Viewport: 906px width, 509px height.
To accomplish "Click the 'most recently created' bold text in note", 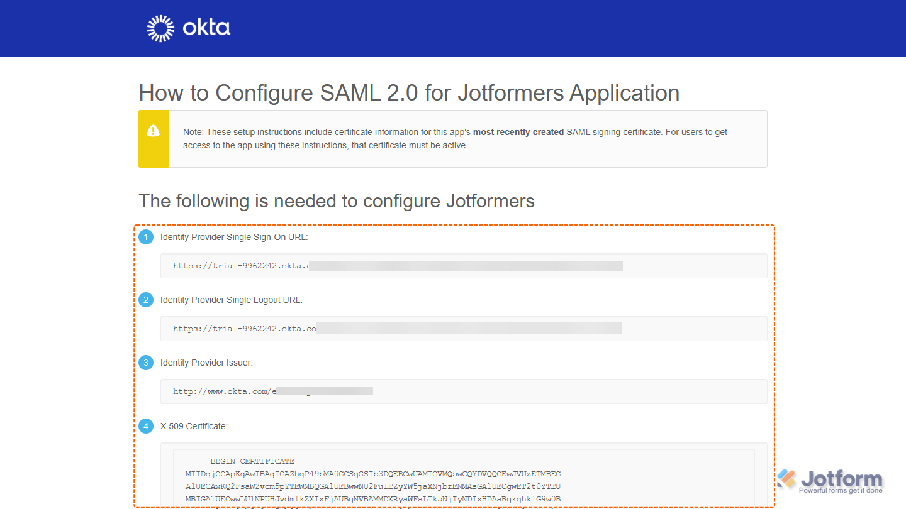I will (518, 132).
